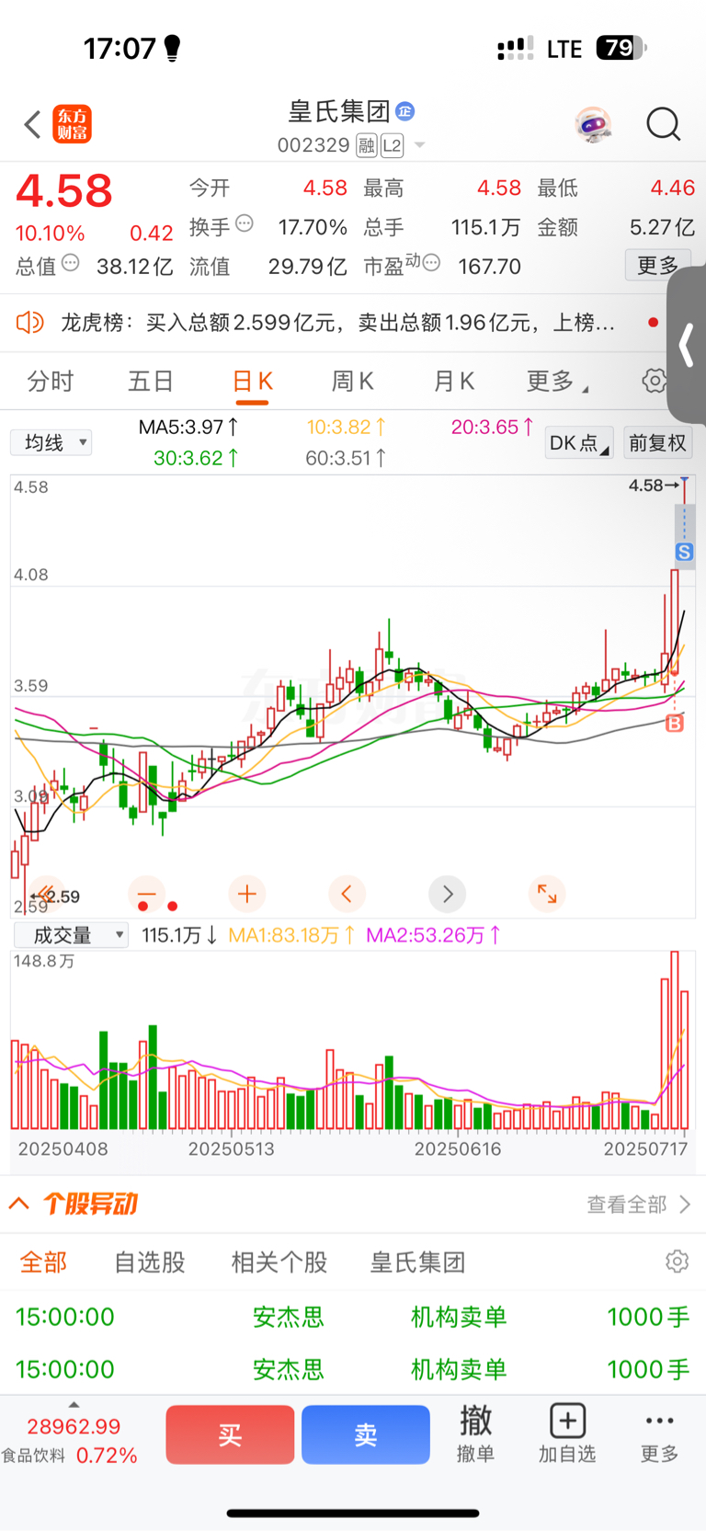Expand the 更多 chart period menu
Screen dimensions: 706x1531
click(556, 382)
